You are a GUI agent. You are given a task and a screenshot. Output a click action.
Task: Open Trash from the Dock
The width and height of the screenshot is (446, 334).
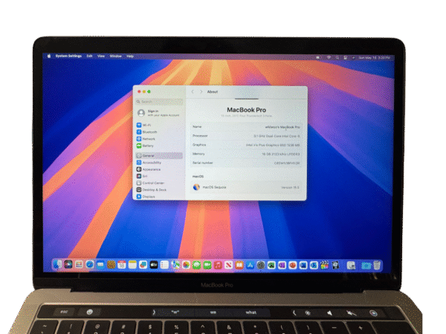[377, 265]
